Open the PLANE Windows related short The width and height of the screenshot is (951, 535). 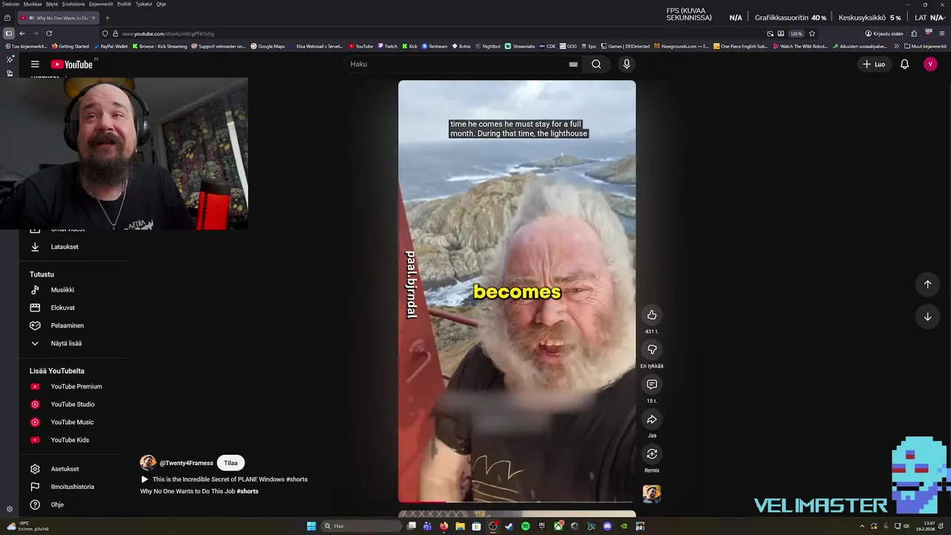(224, 479)
